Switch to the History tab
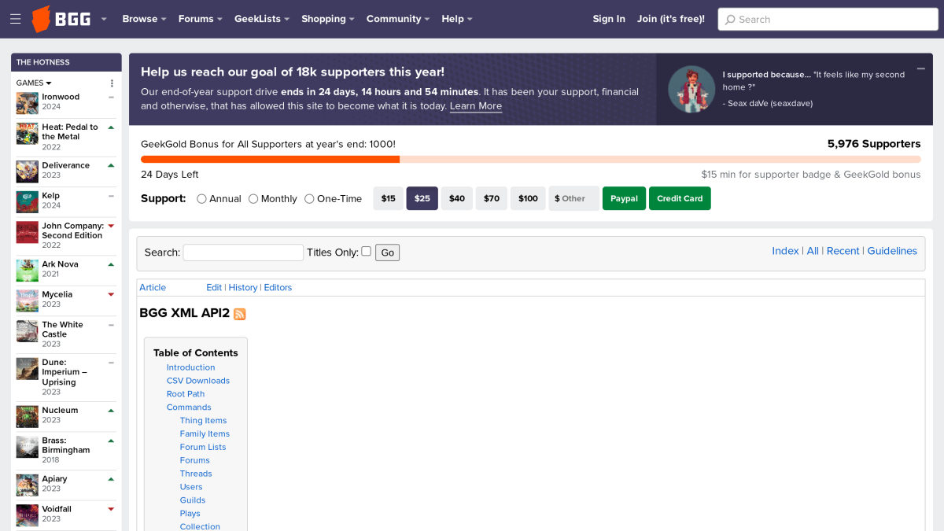 click(243, 288)
